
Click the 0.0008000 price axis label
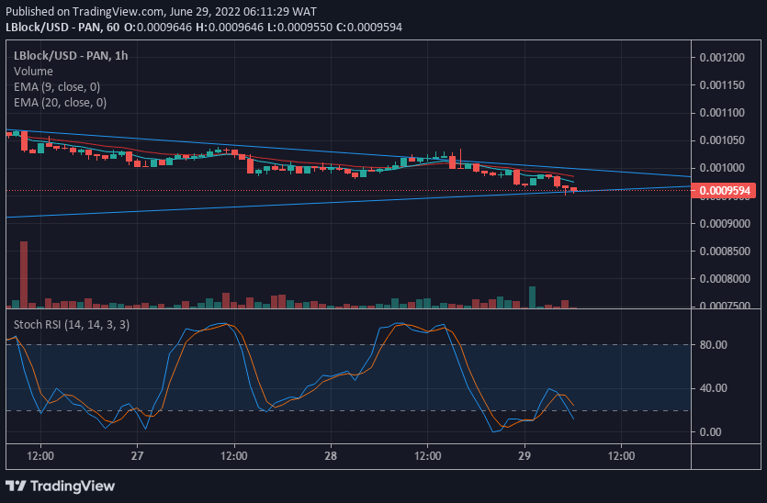[x=725, y=279]
